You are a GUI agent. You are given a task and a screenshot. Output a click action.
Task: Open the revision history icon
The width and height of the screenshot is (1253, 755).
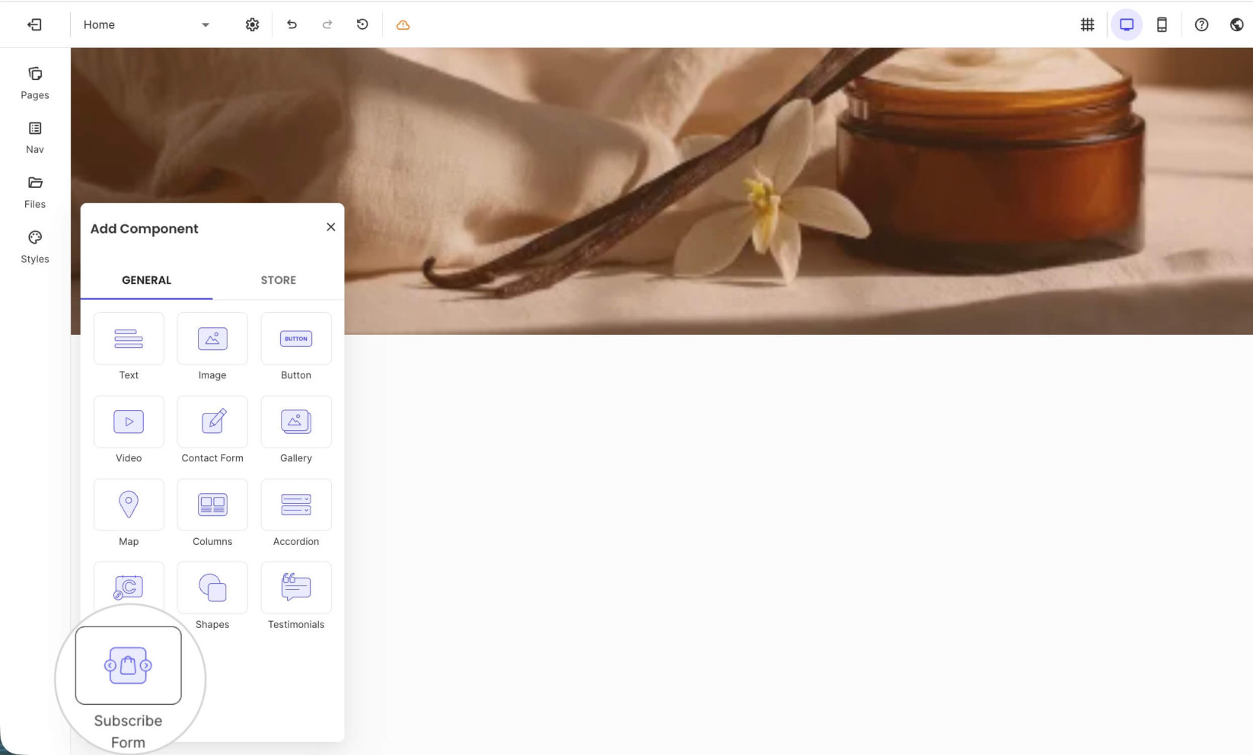coord(362,24)
